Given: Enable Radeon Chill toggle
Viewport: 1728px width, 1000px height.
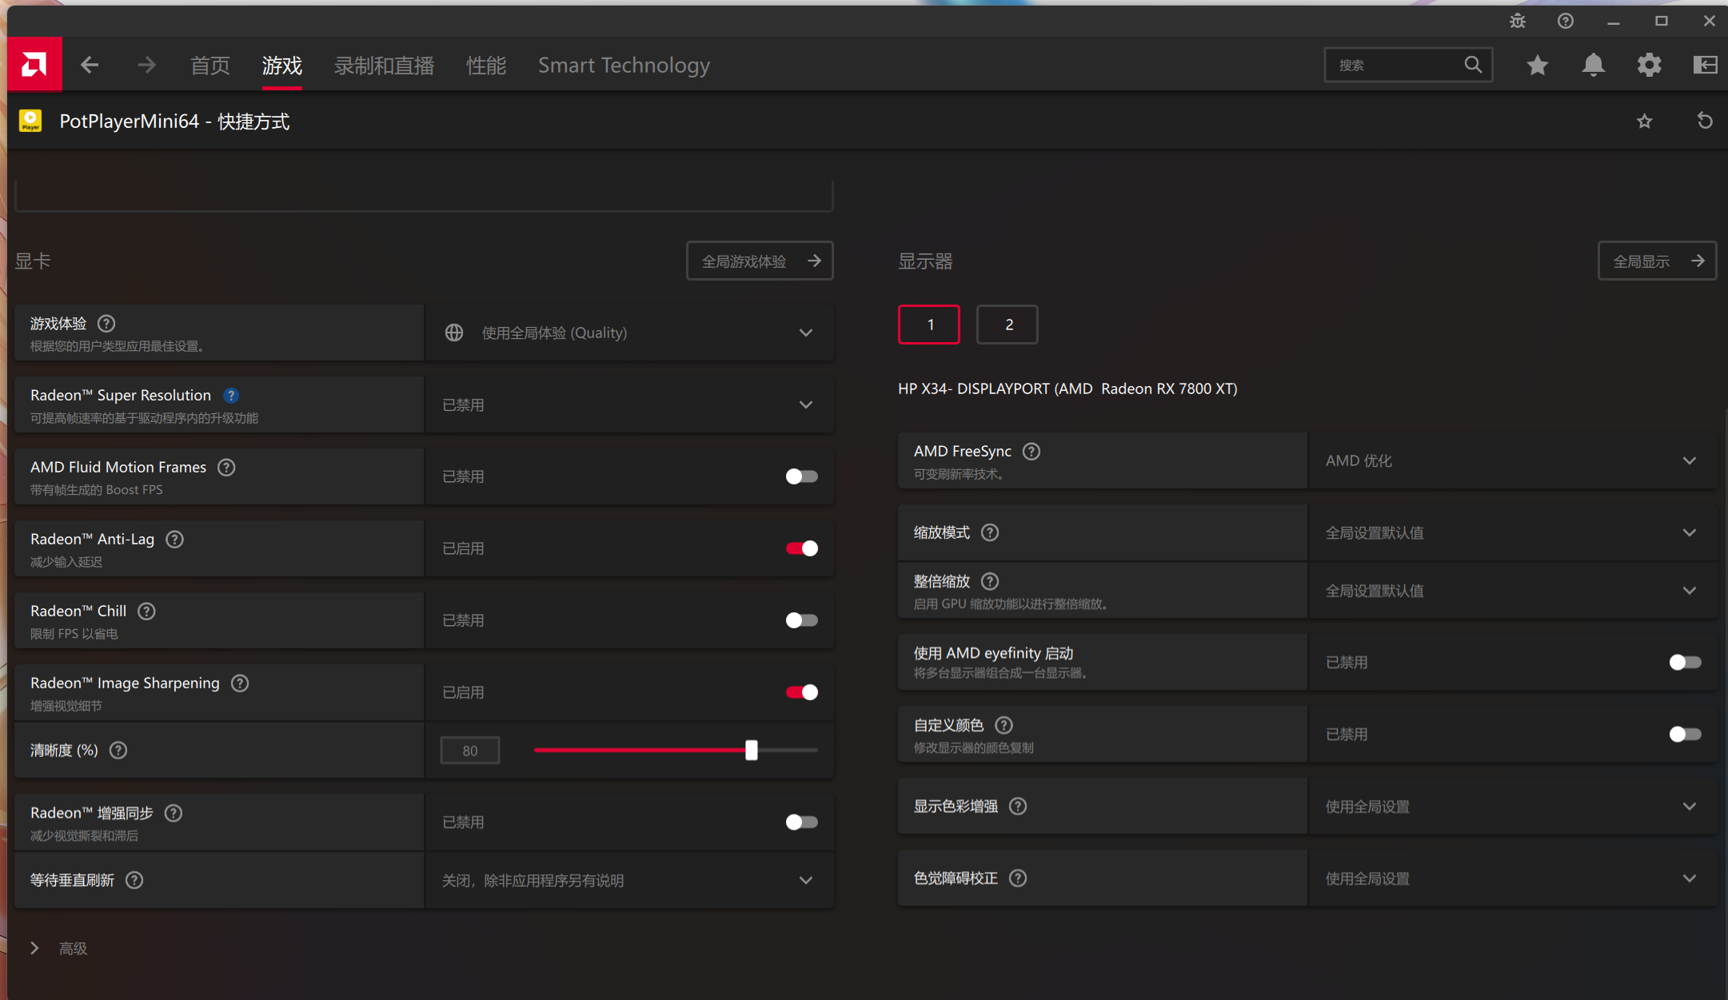Looking at the screenshot, I should [x=801, y=620].
